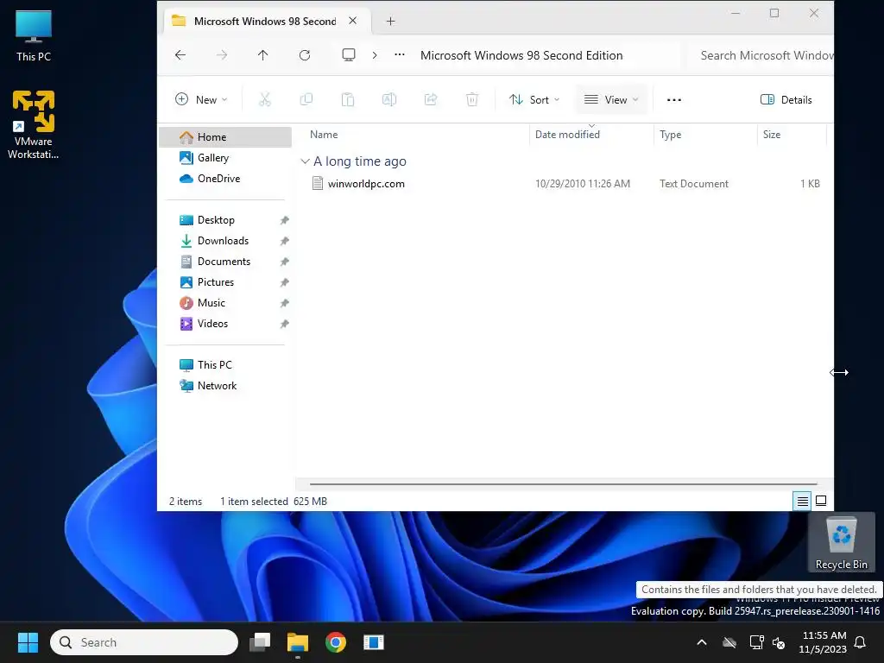This screenshot has height=663, width=884.
Task: Switch to details list view icon
Action: pos(802,501)
